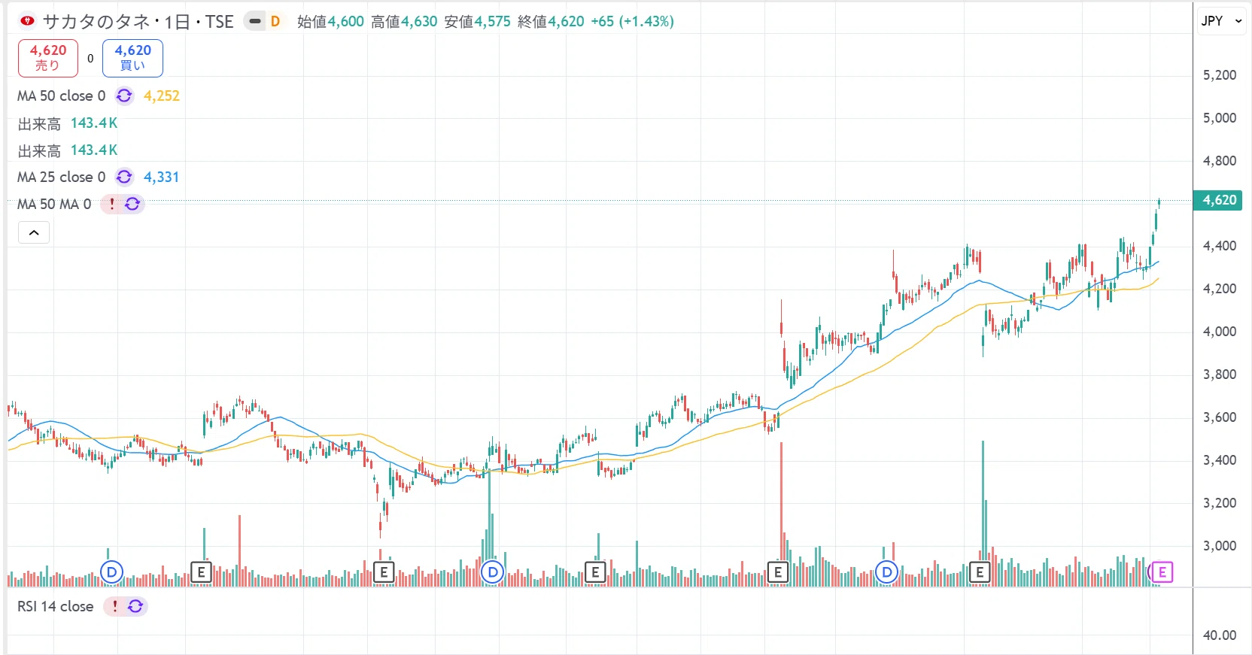Click the first earnings E marker on the timeline
Image resolution: width=1252 pixels, height=655 pixels.
[x=201, y=572]
